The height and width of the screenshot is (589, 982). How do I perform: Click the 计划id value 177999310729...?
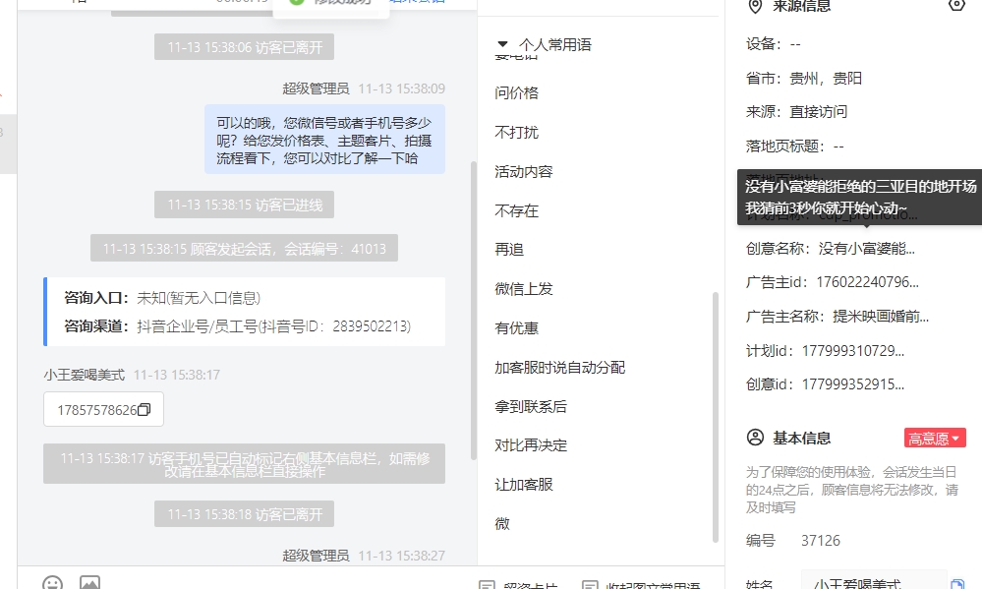click(x=853, y=351)
